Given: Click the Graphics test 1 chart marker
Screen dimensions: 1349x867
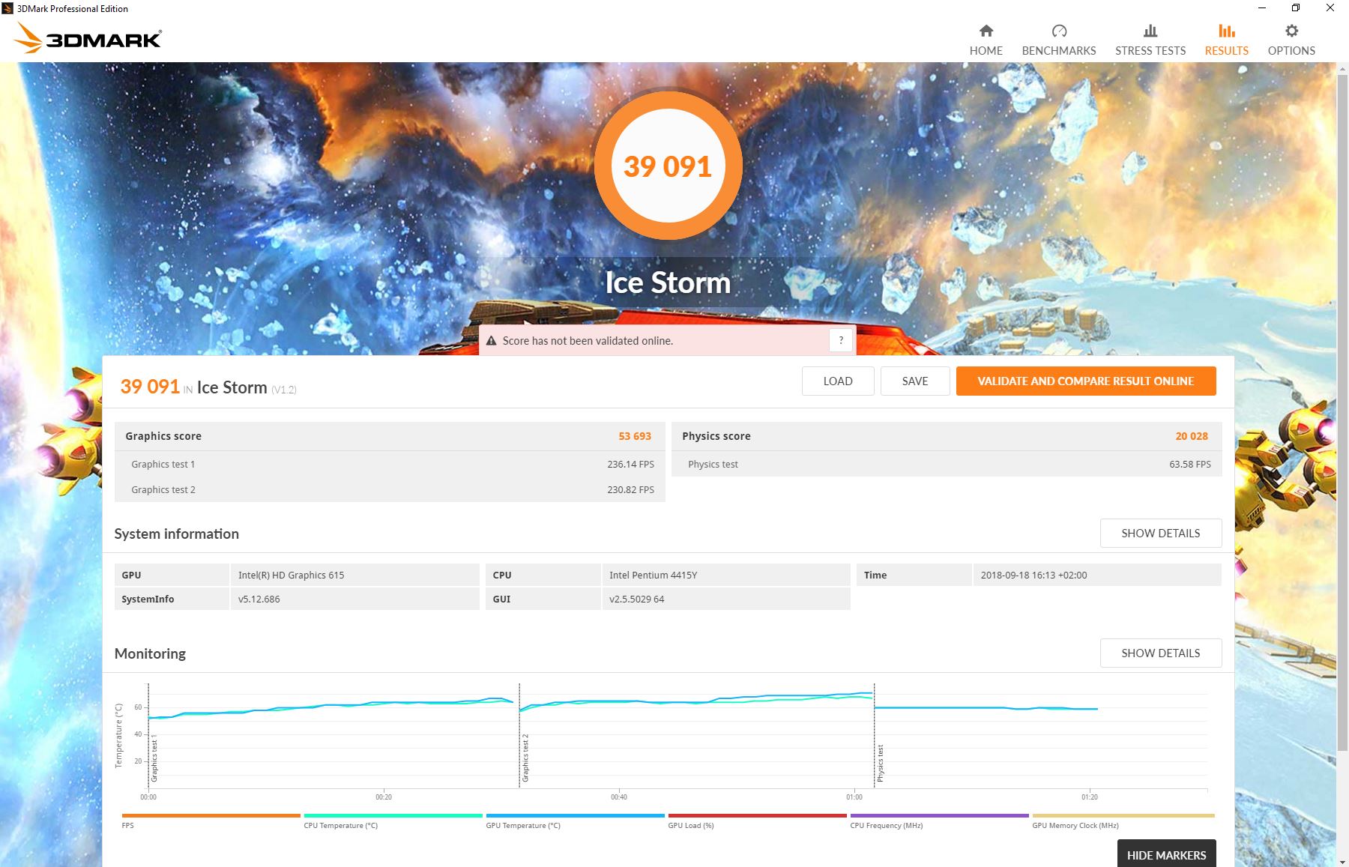Looking at the screenshot, I should (154, 758).
